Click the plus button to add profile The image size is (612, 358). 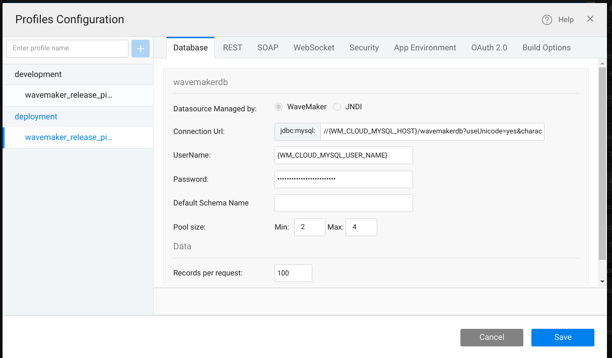click(x=141, y=48)
